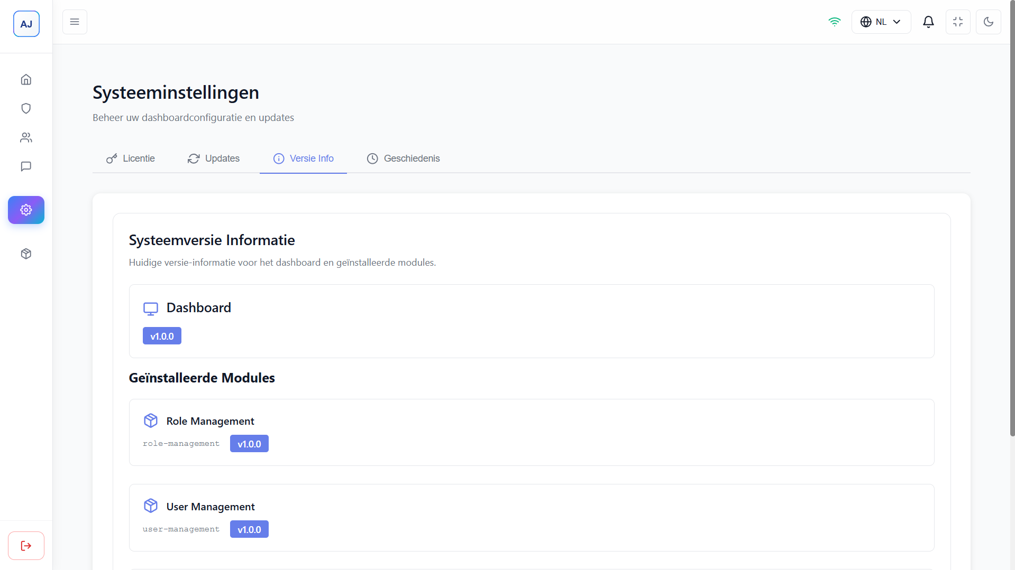The height and width of the screenshot is (570, 1015).
Task: Open the chat messages sidebar icon
Action: click(x=26, y=166)
